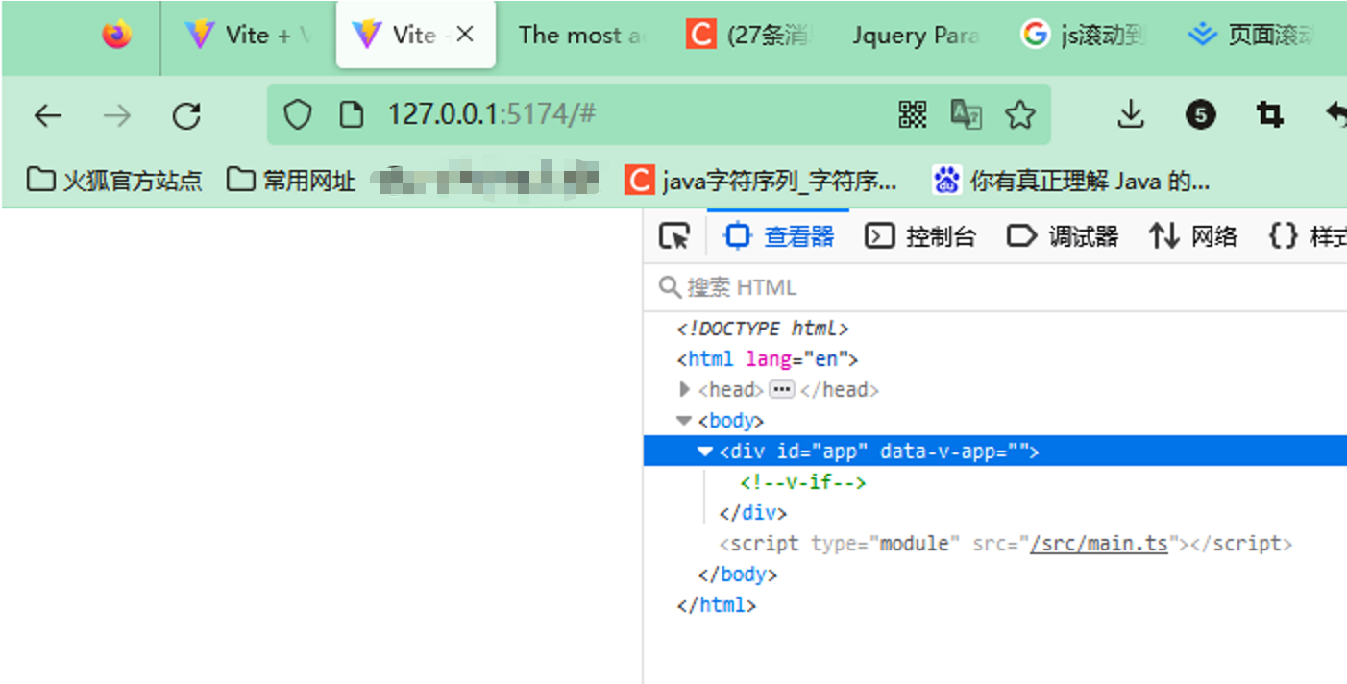
Task: Go forward one page
Action: click(x=117, y=116)
